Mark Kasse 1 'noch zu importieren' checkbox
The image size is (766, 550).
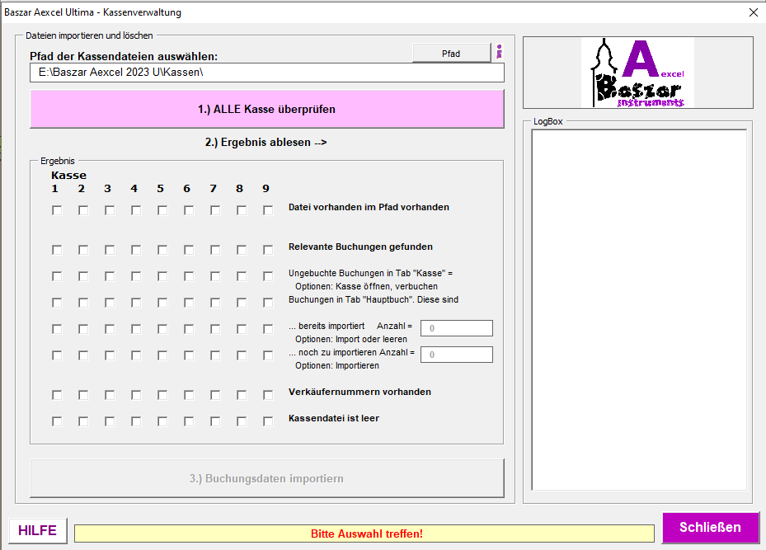pyautogui.click(x=57, y=355)
